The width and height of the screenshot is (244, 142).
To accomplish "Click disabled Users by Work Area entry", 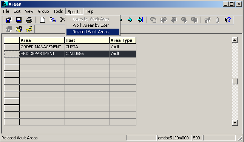I will click(x=93, y=19).
